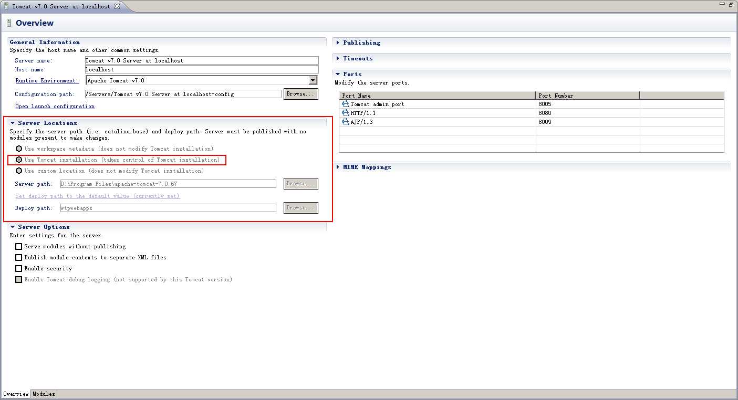Collapse the Server Locations section
This screenshot has height=400, width=738.
[13, 123]
